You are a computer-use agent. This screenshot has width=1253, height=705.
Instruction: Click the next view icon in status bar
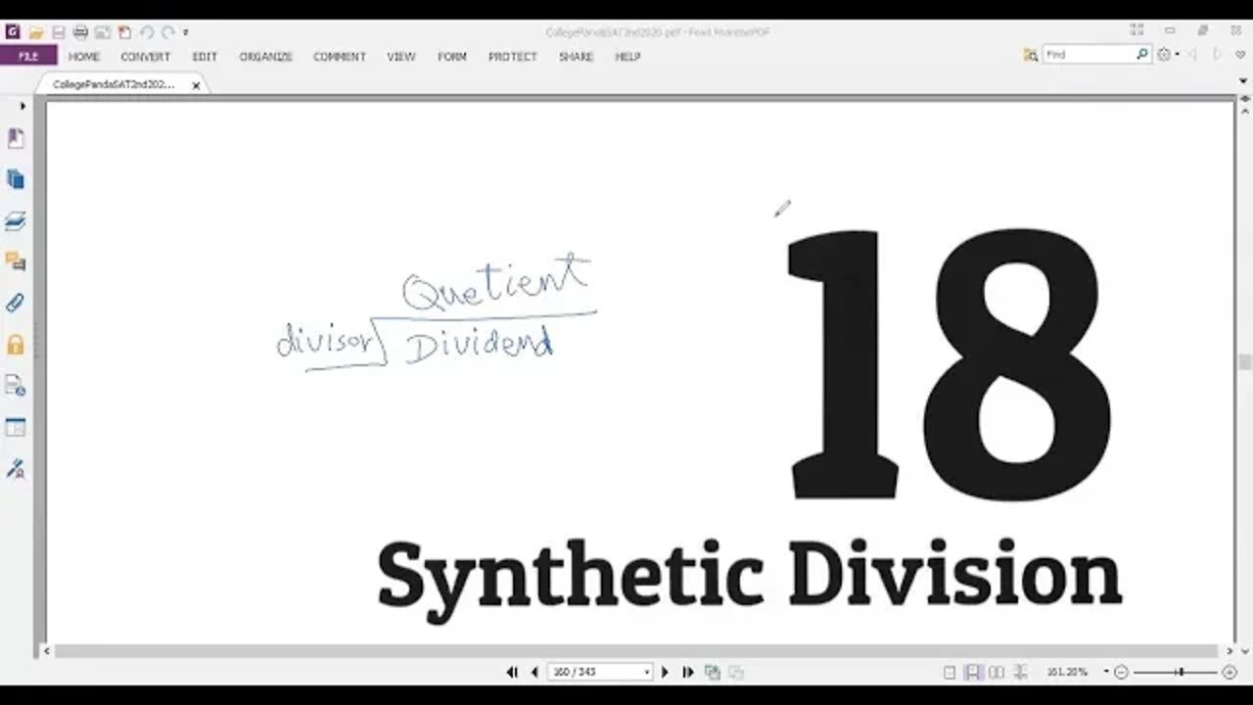[x=736, y=672]
